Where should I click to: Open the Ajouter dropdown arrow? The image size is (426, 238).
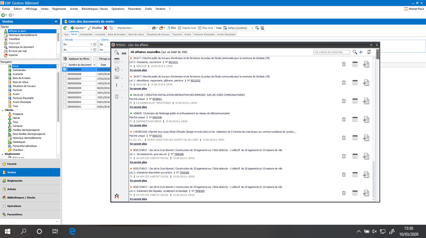coord(85,28)
